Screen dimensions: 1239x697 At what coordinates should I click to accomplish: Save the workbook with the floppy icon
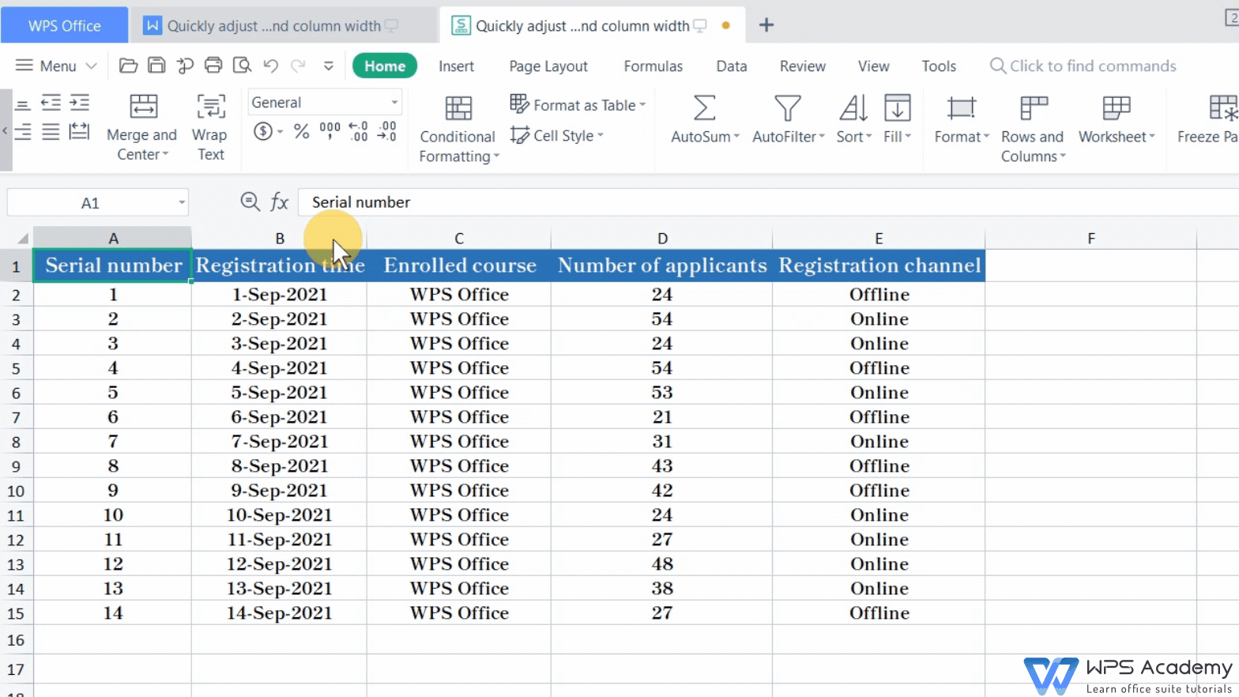156,66
